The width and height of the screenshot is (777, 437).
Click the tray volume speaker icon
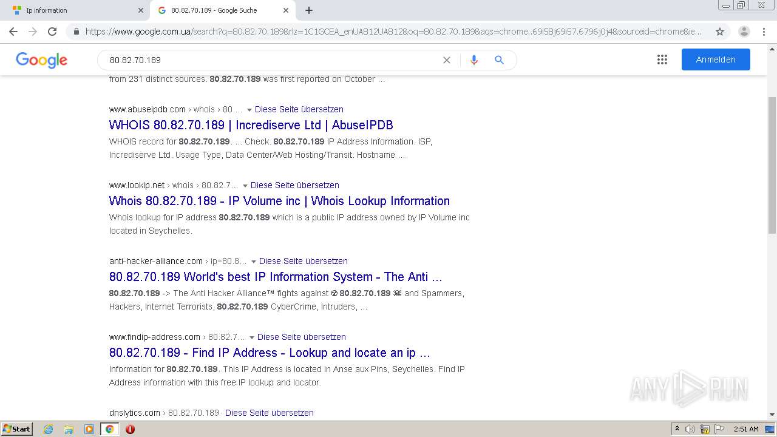[690, 429]
